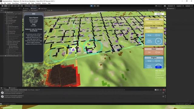Select the Rotate tool in Unity toolbar

pos(9,6)
